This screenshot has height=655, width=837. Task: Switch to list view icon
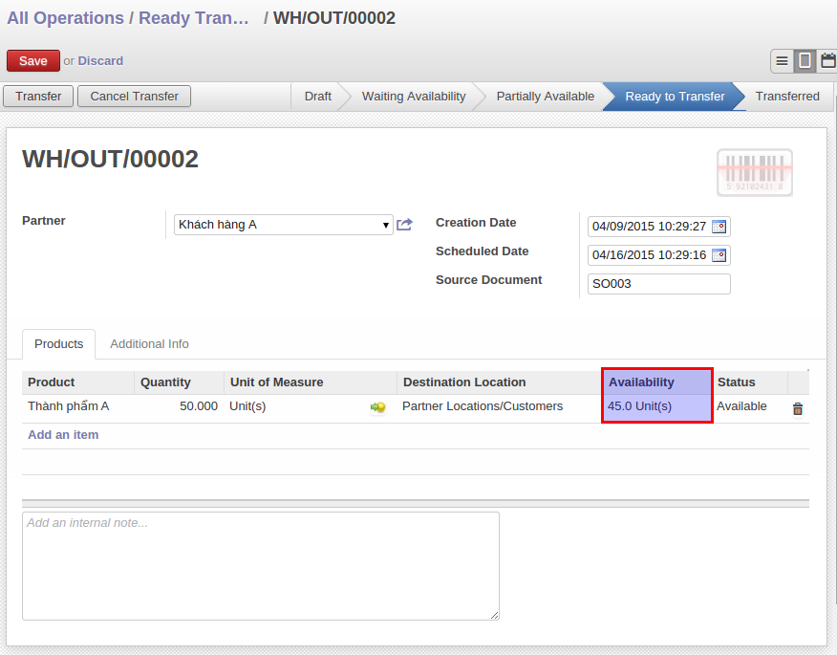pyautogui.click(x=782, y=61)
